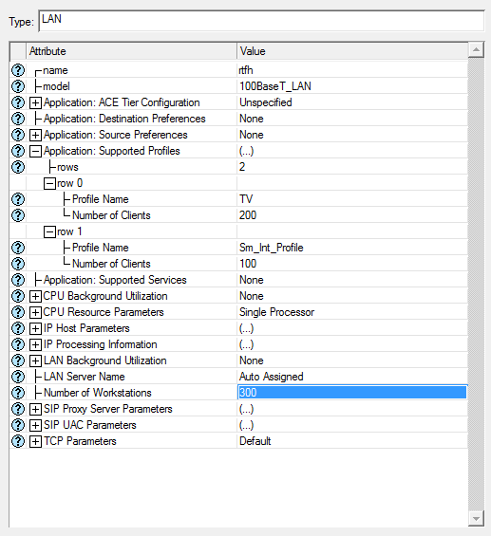Screen dimensions: 491x536
Task: Click the Type field showing LAN
Action: [x=261, y=21]
